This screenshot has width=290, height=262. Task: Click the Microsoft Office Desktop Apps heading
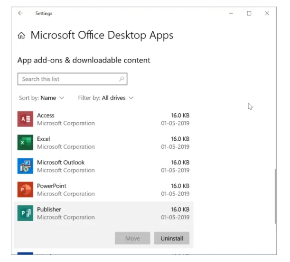(102, 35)
